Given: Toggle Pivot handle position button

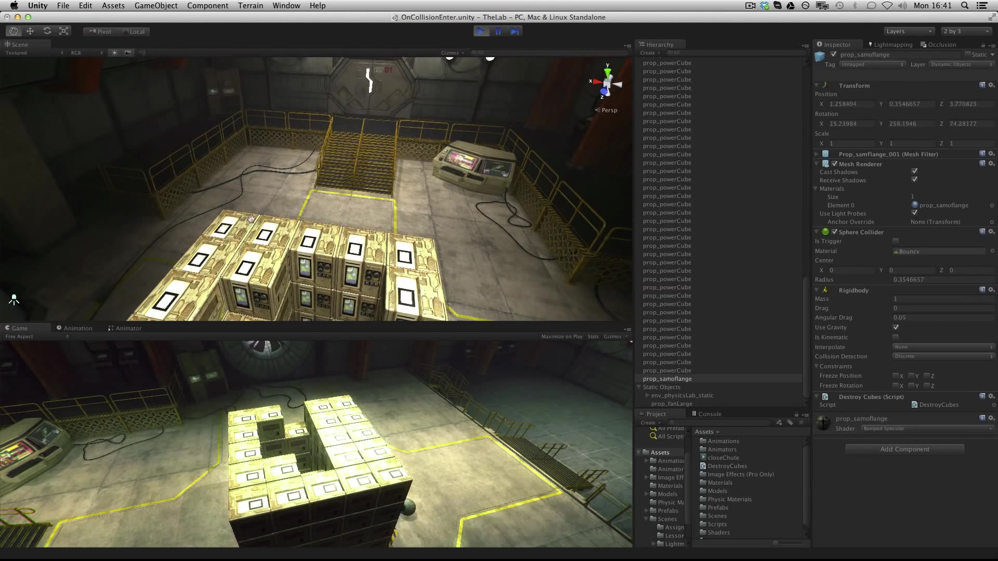Looking at the screenshot, I should point(100,31).
